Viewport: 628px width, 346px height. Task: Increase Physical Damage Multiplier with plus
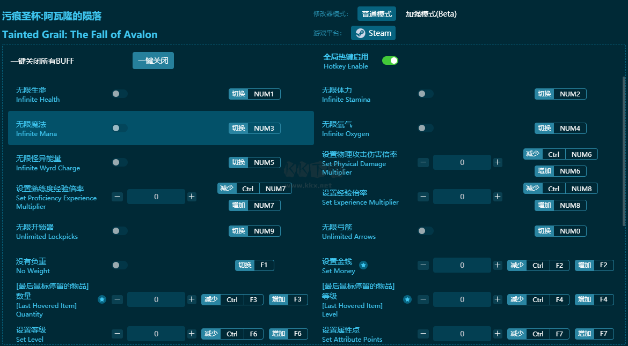pyautogui.click(x=498, y=162)
